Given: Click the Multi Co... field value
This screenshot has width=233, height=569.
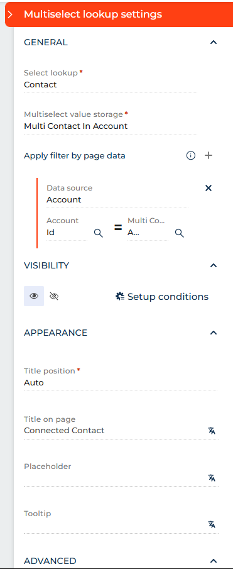Looking at the screenshot, I should click(148, 233).
